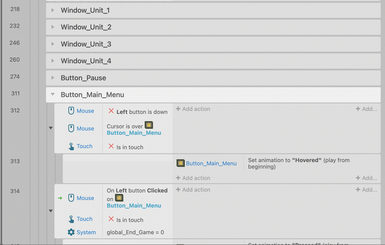Click Mouse icon of "On Left button Clicked"

tap(71, 198)
